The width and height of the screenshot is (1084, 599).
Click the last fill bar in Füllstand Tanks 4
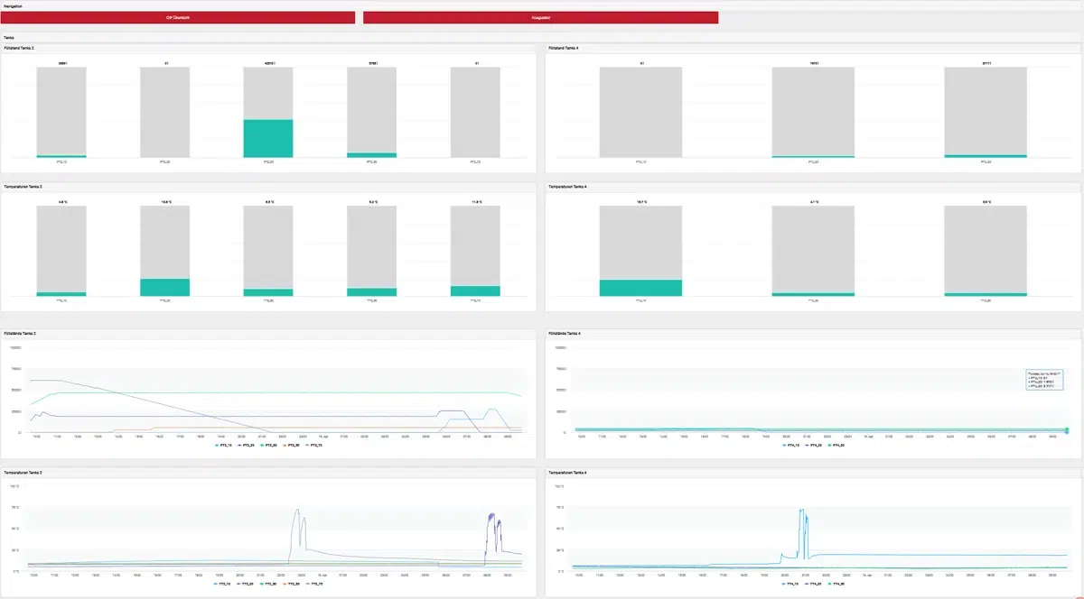pos(986,156)
